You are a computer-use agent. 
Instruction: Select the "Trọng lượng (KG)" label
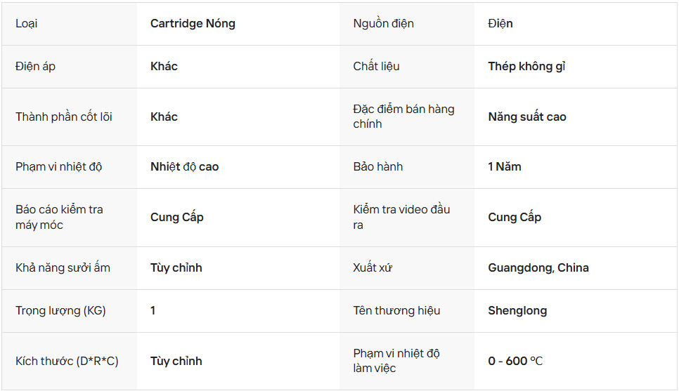60,311
